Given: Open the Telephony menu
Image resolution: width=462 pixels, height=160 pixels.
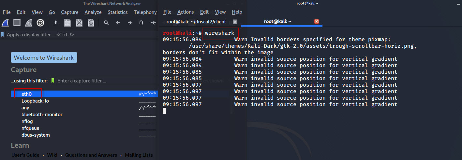Looking at the screenshot, I should [x=145, y=12].
